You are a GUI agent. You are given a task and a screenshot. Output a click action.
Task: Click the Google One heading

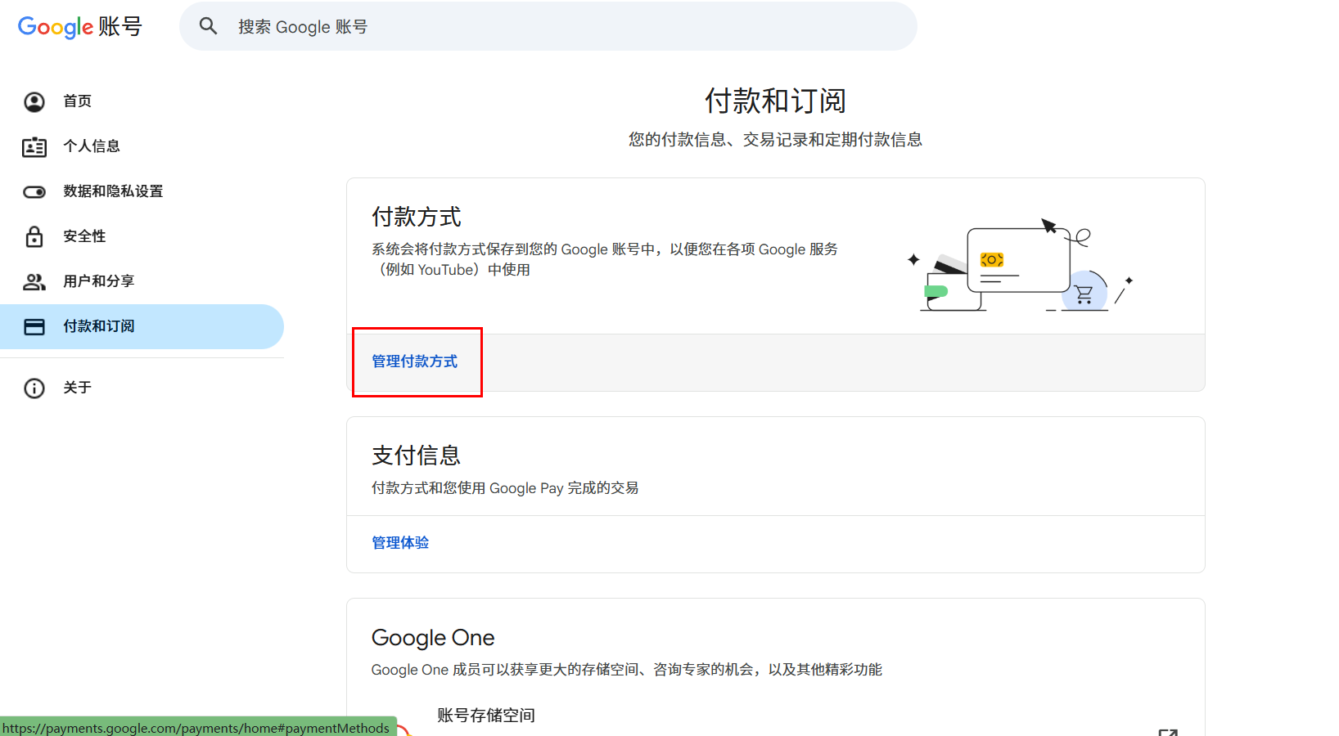[433, 638]
